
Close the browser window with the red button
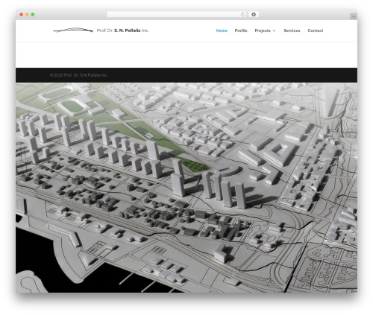(22, 15)
